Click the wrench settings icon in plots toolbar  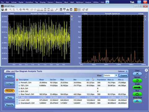click(x=56, y=10)
